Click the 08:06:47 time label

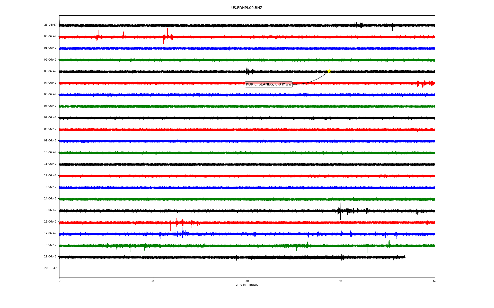click(x=50, y=129)
